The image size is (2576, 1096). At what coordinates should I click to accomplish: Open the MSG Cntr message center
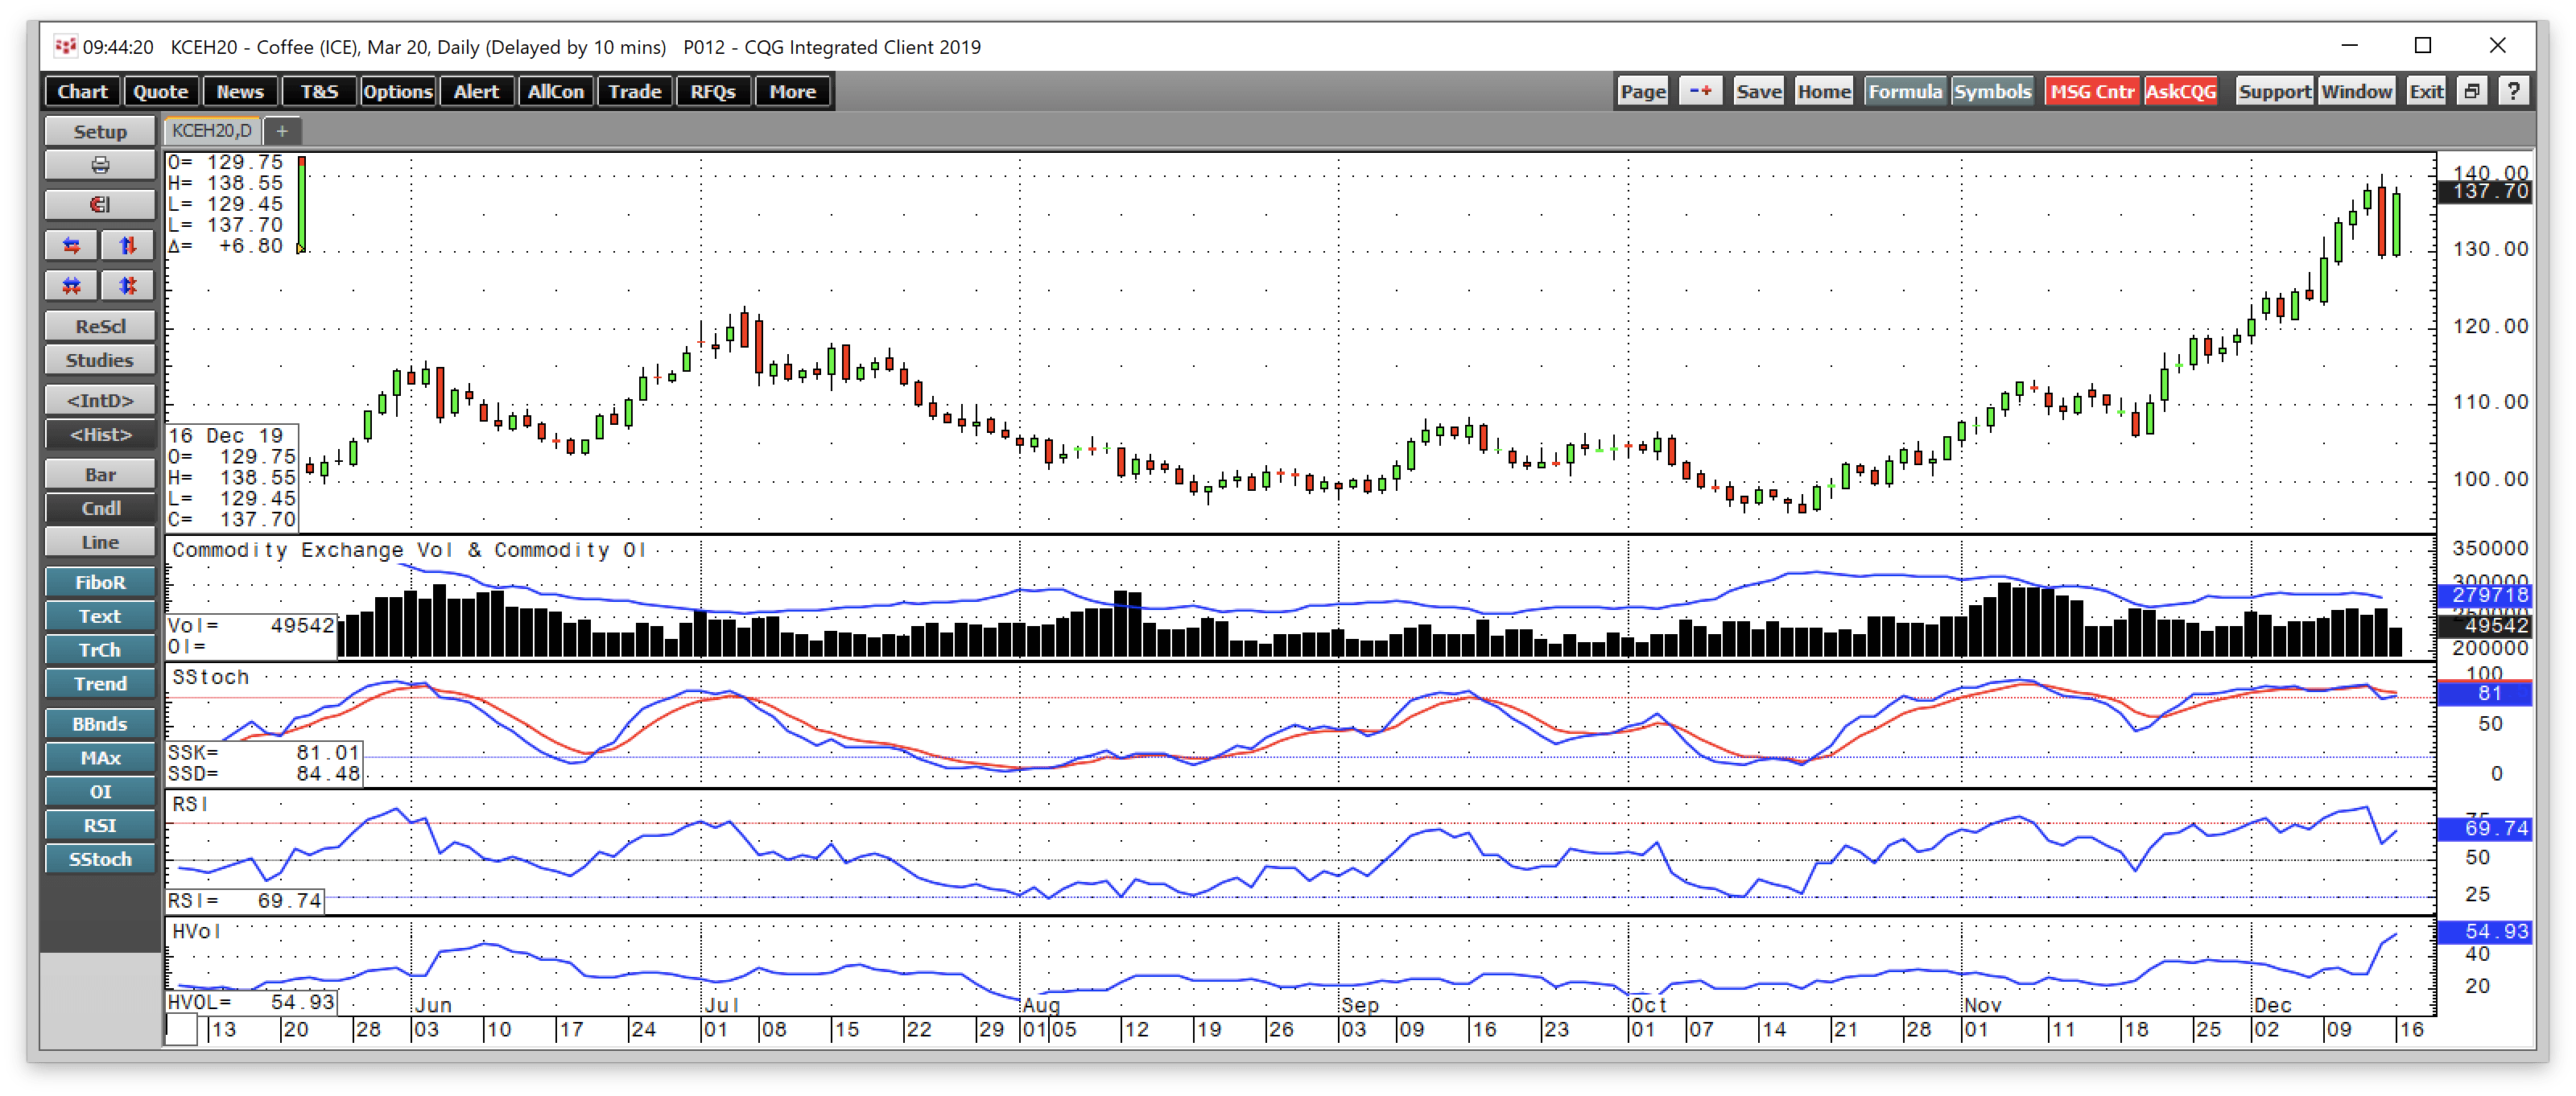(x=2092, y=91)
